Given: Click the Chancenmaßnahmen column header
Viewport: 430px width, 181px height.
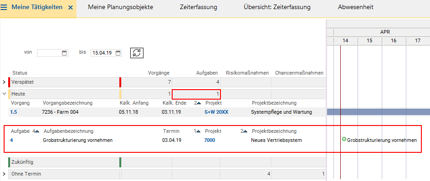Looking at the screenshot, I should point(299,73).
